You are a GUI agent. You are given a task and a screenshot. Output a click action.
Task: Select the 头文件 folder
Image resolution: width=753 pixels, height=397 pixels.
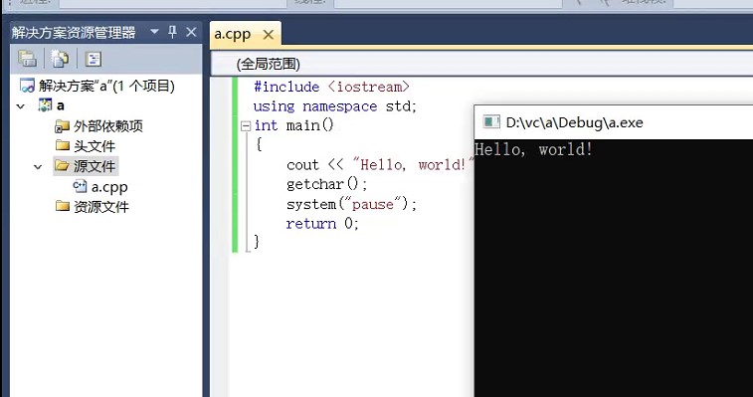[x=94, y=146]
